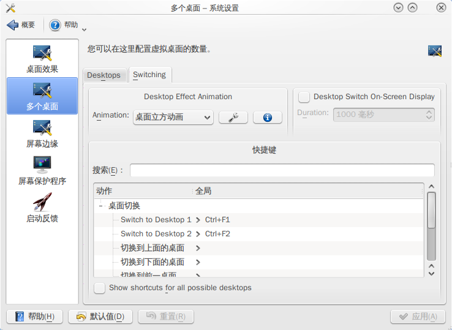Select the 切换到下面的桌面 row
Image resolution: width=452 pixels, height=330 pixels.
[x=259, y=262]
